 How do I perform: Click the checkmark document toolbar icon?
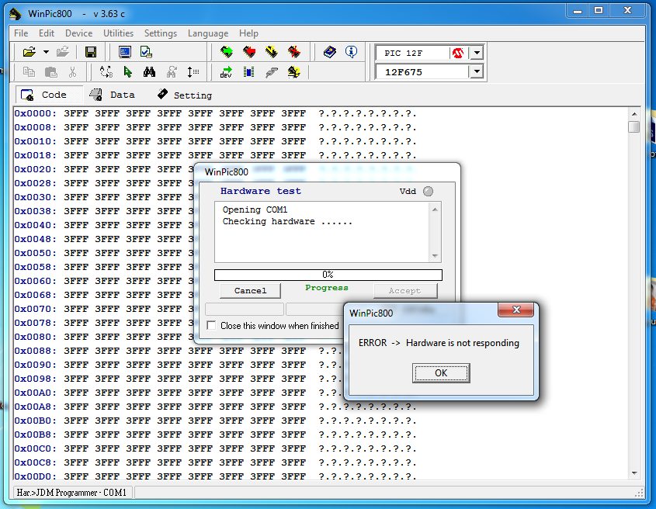pos(146,52)
